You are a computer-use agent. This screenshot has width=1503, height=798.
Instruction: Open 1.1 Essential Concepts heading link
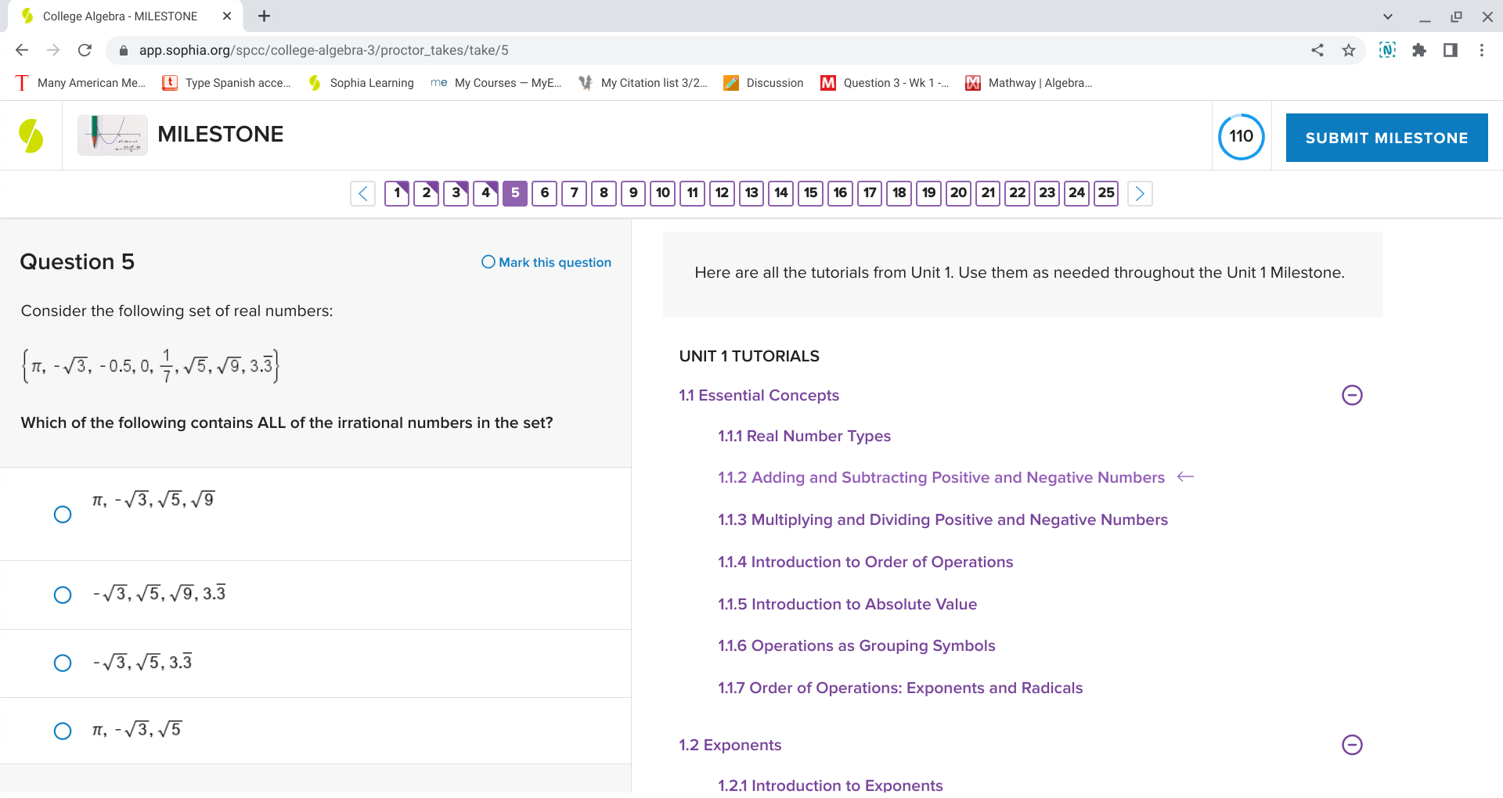(759, 395)
